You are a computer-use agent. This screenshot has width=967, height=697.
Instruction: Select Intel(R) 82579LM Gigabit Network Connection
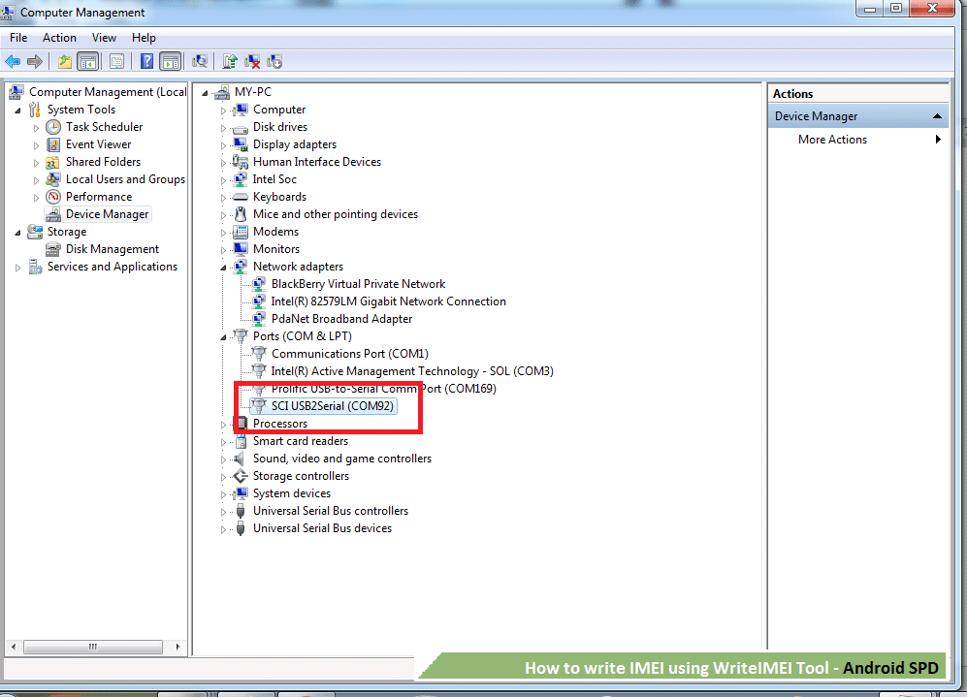[x=389, y=301]
